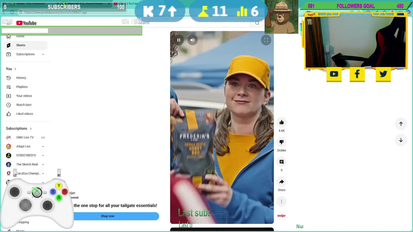Click the overlay YouTube social icon

(x=334, y=74)
